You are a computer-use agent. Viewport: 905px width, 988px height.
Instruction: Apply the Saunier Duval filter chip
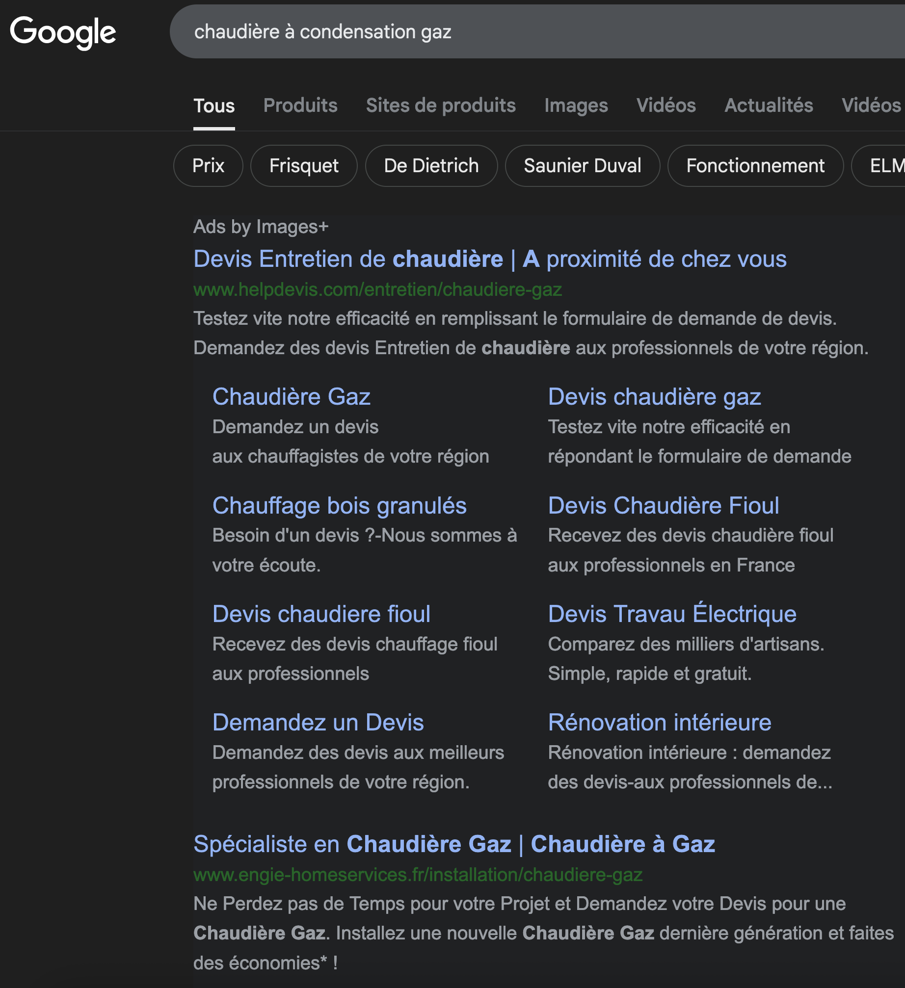click(583, 166)
